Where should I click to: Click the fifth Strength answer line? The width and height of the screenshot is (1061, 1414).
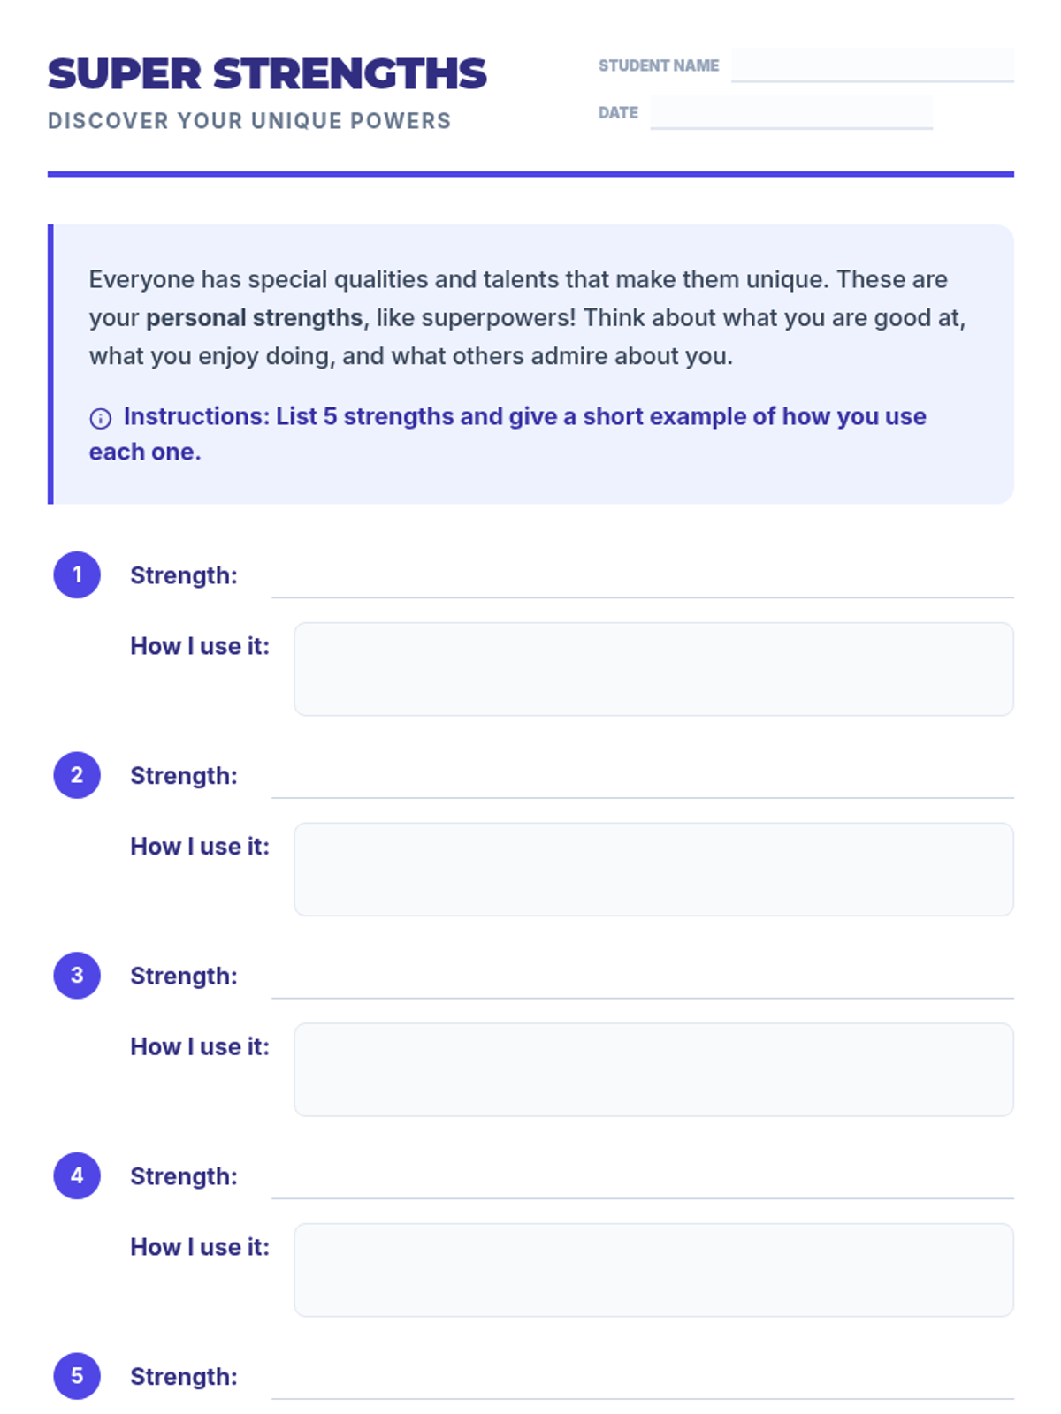coord(642,1380)
